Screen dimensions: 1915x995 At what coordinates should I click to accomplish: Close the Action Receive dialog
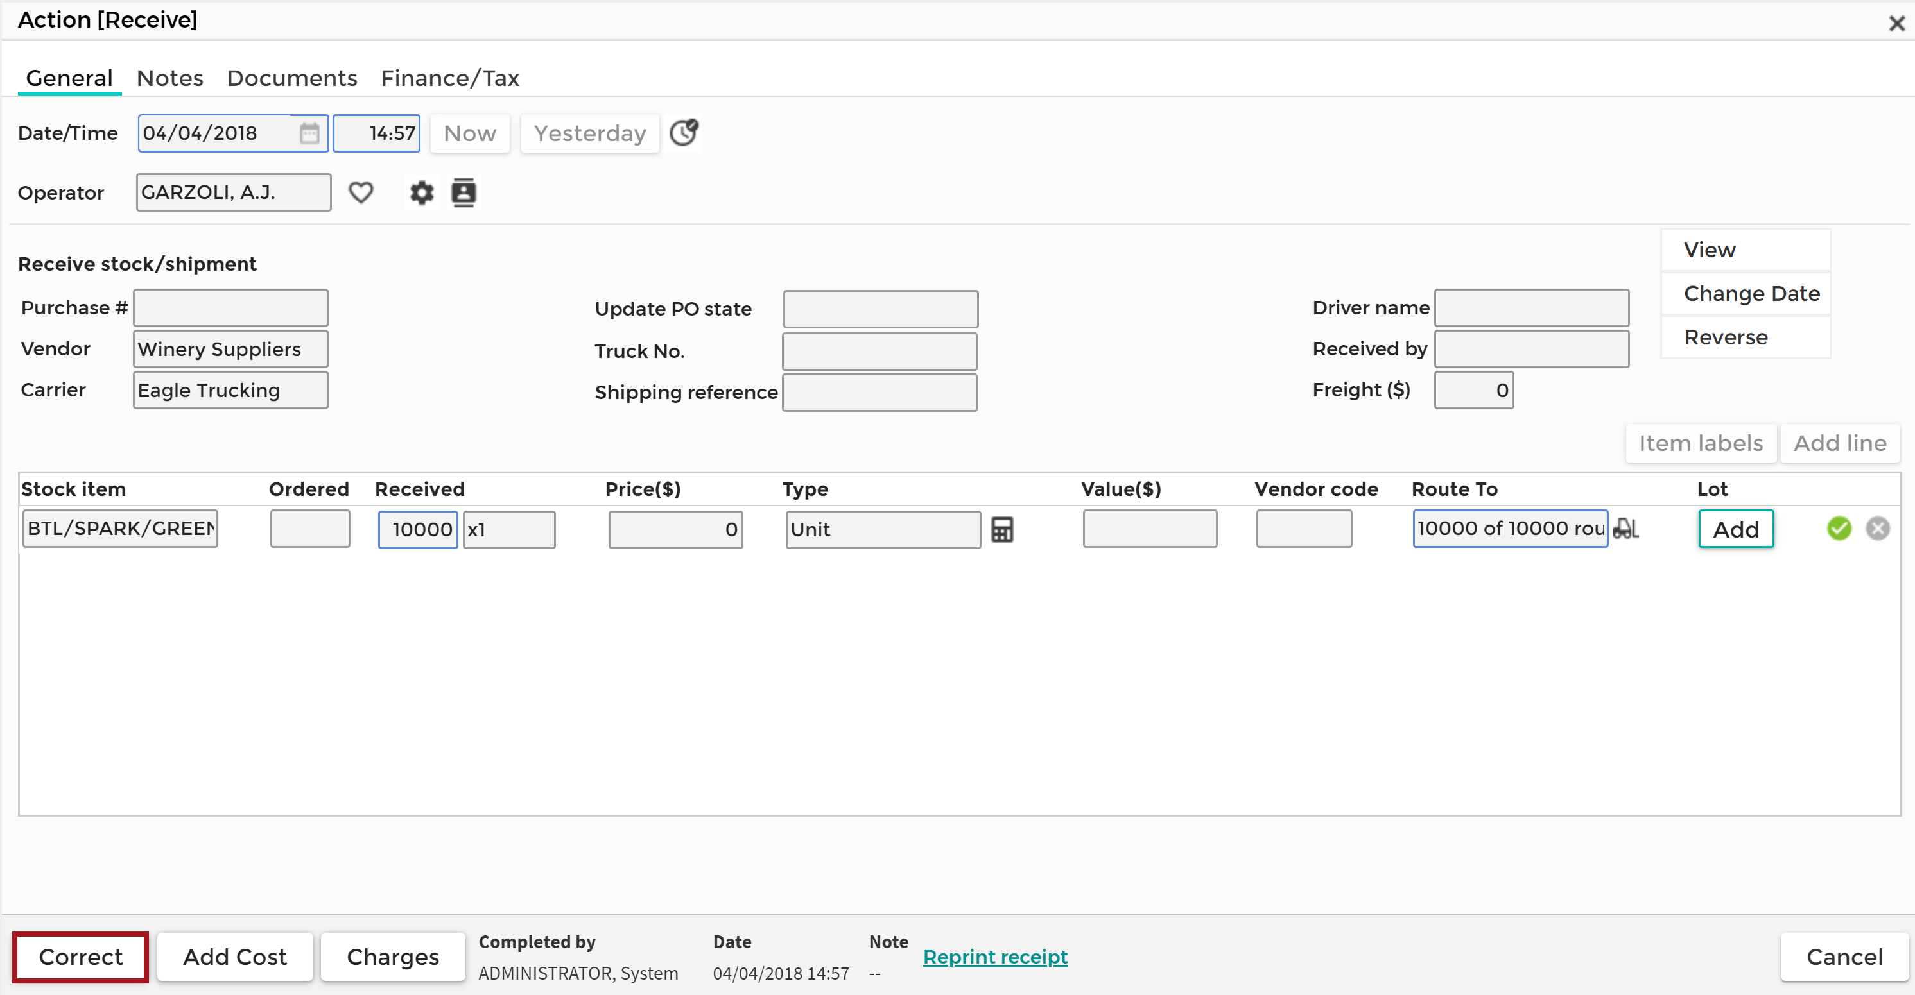1896,23
